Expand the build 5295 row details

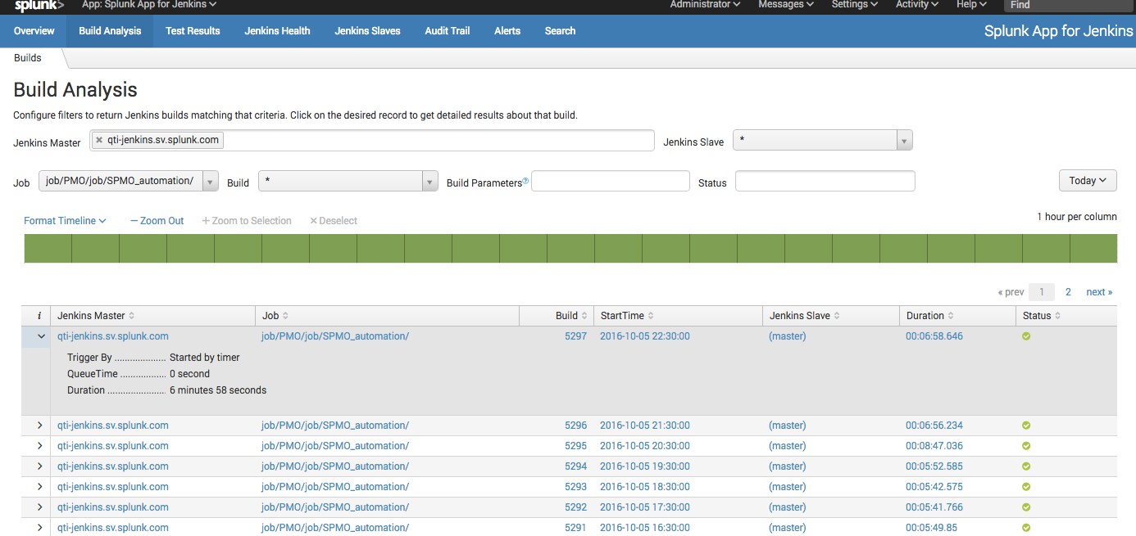39,446
